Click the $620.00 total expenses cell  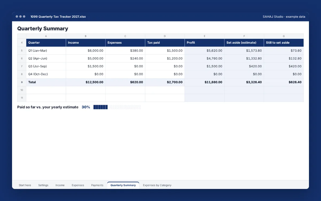click(125, 82)
